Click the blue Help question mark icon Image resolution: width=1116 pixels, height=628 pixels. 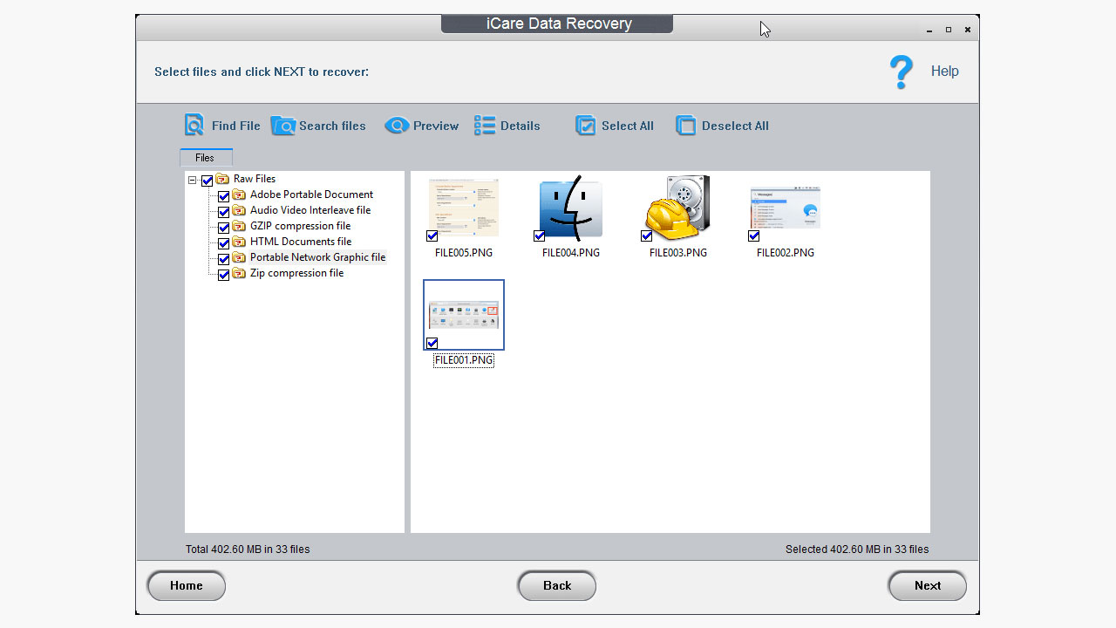[x=902, y=72]
